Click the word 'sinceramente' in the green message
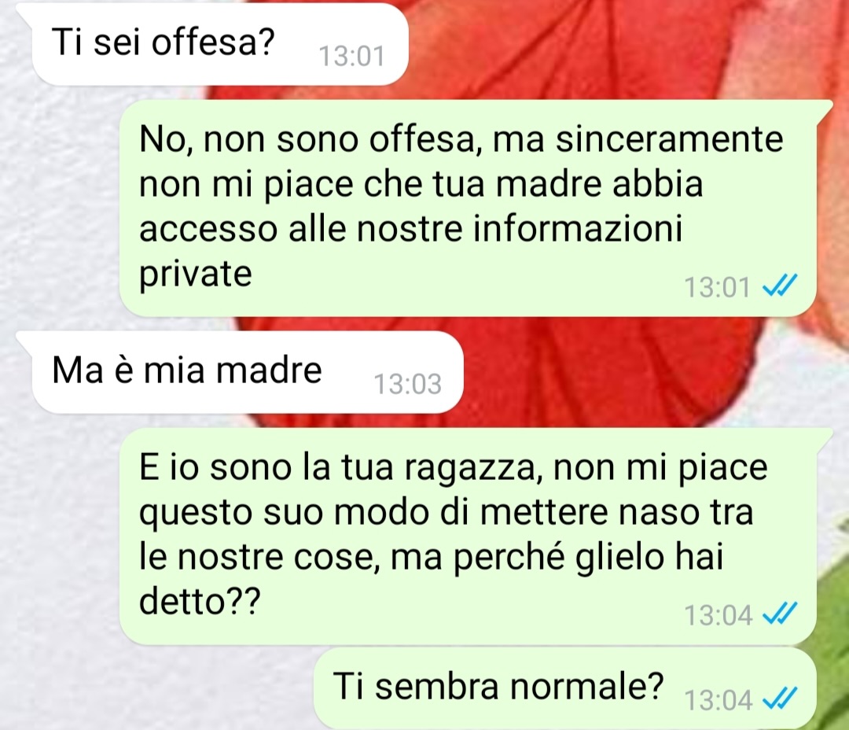849x730 pixels. [x=670, y=138]
